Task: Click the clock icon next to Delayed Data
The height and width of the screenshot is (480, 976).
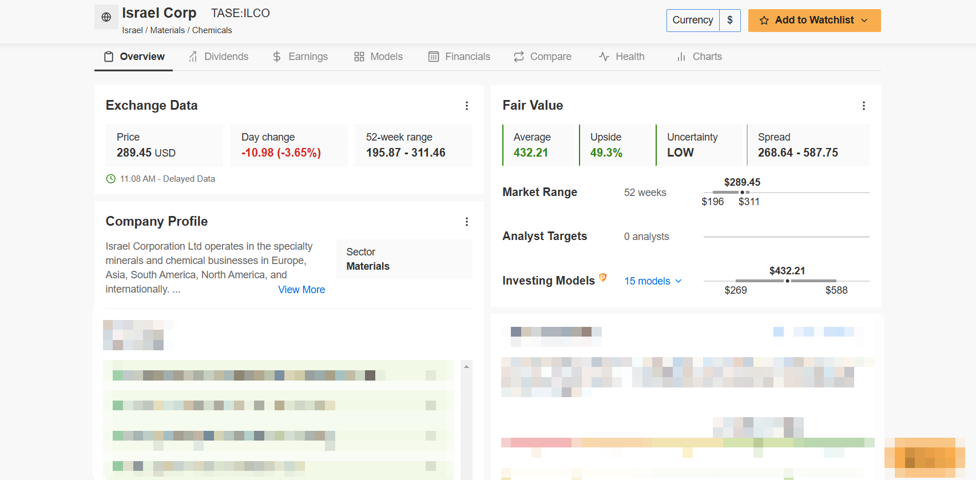Action: click(111, 179)
